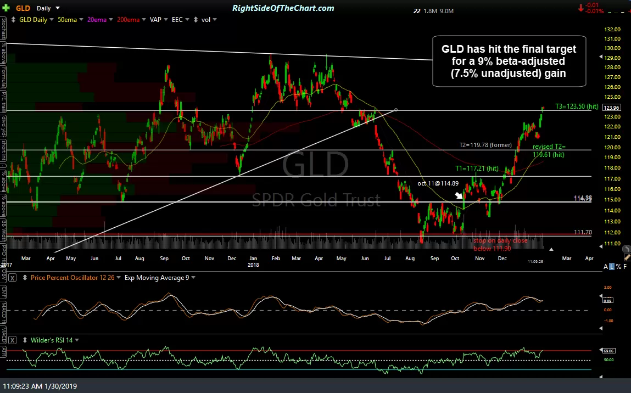Click the timestamp 11:09:23 AM 1/30/2019
Screen dimensions: 631x393
pos(40,386)
